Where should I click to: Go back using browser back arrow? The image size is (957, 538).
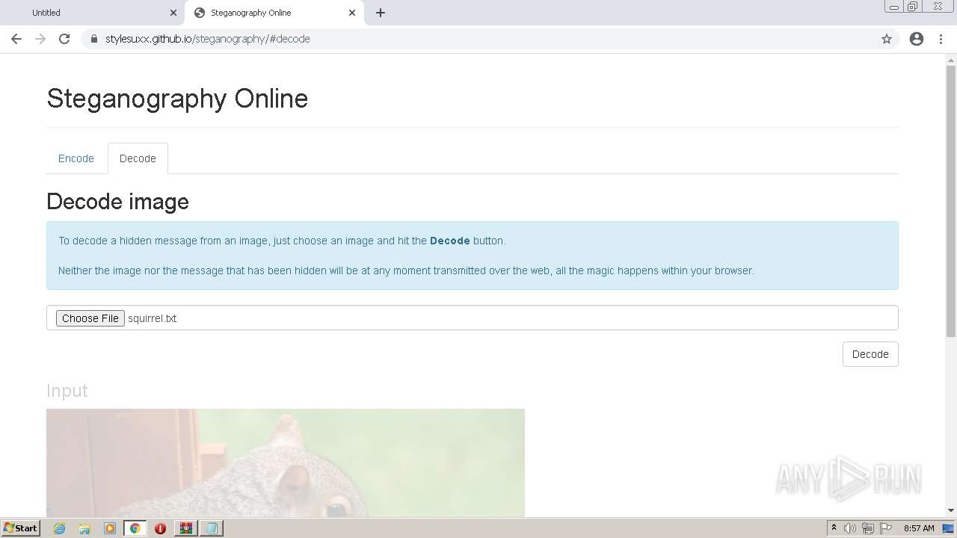[x=16, y=39]
